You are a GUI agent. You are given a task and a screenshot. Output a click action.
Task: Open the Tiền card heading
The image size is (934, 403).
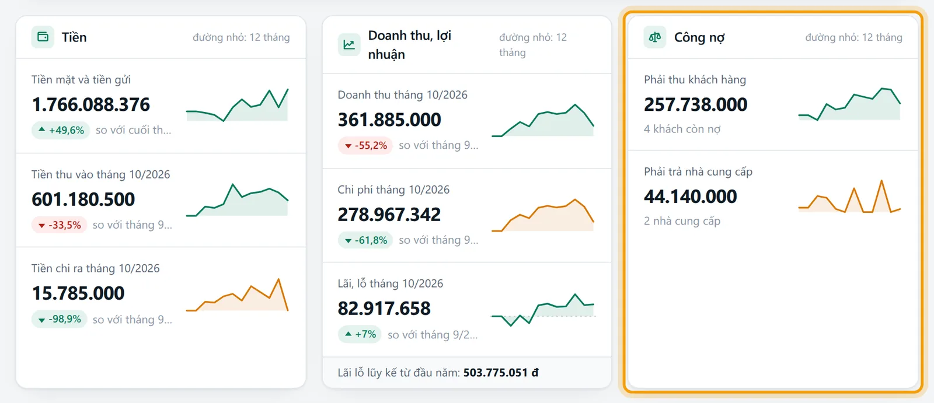coord(74,37)
